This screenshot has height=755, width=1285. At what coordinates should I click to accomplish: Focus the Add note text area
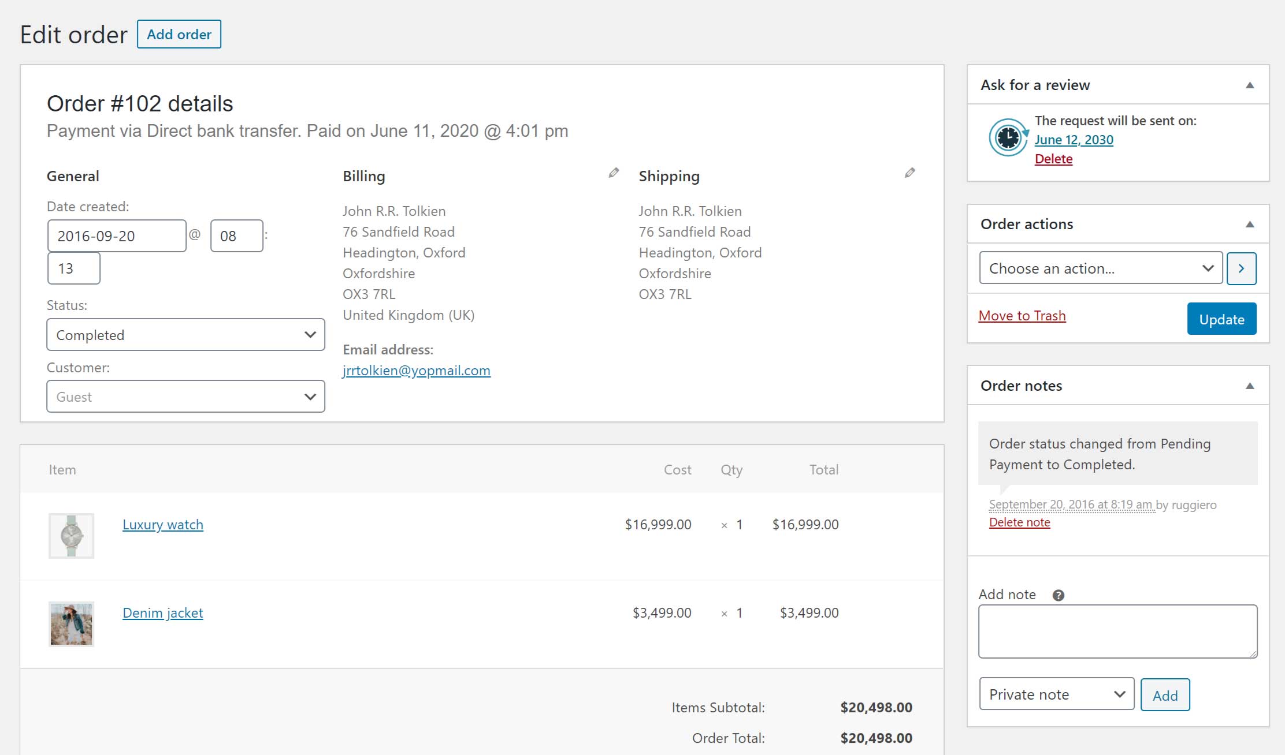point(1117,631)
